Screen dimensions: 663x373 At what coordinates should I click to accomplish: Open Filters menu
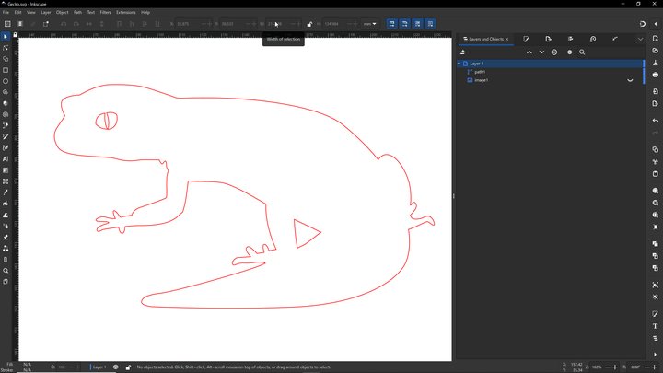coord(105,12)
